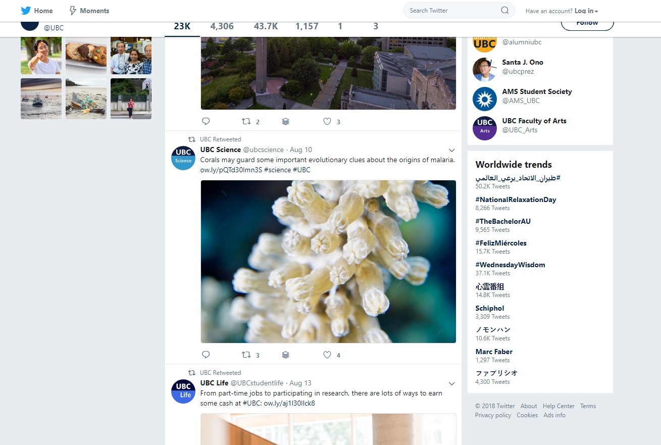Open the Help Center footer link

[558, 406]
